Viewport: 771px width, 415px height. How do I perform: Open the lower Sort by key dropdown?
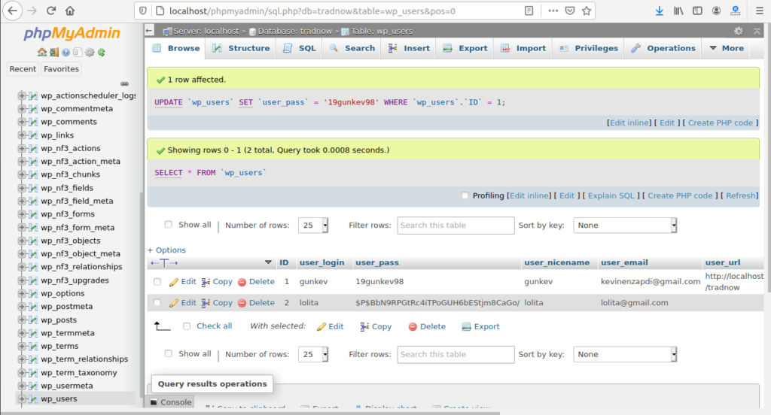(625, 355)
